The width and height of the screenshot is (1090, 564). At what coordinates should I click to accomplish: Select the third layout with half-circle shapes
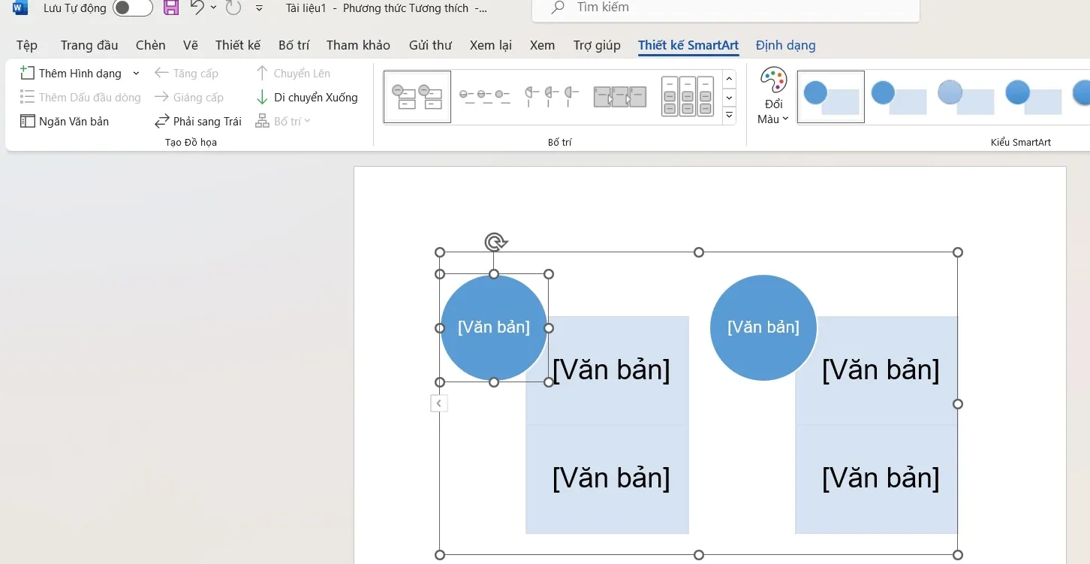[552, 97]
